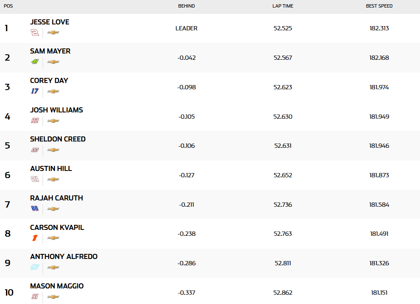Open driver Jesse Love's name link

(50, 22)
